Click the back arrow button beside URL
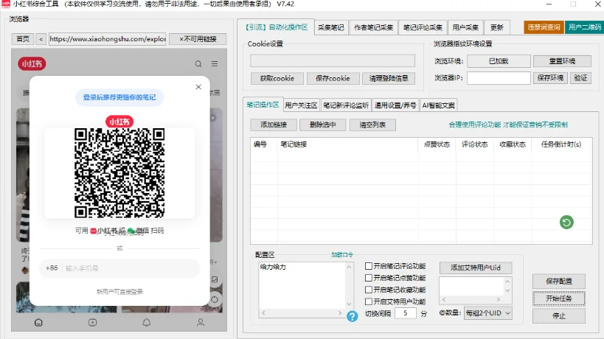The image size is (604, 339). 41,39
